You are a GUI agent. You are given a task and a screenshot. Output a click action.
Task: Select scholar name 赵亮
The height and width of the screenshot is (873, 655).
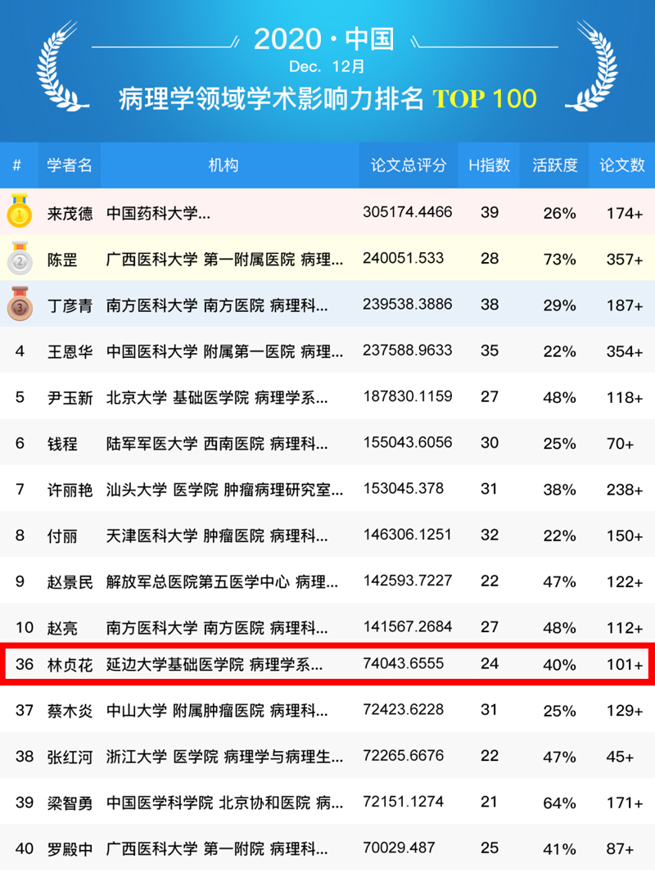click(x=62, y=628)
